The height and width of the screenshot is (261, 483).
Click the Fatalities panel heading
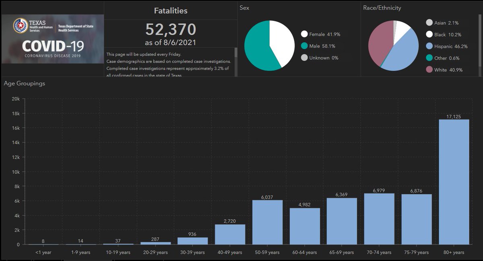171,11
